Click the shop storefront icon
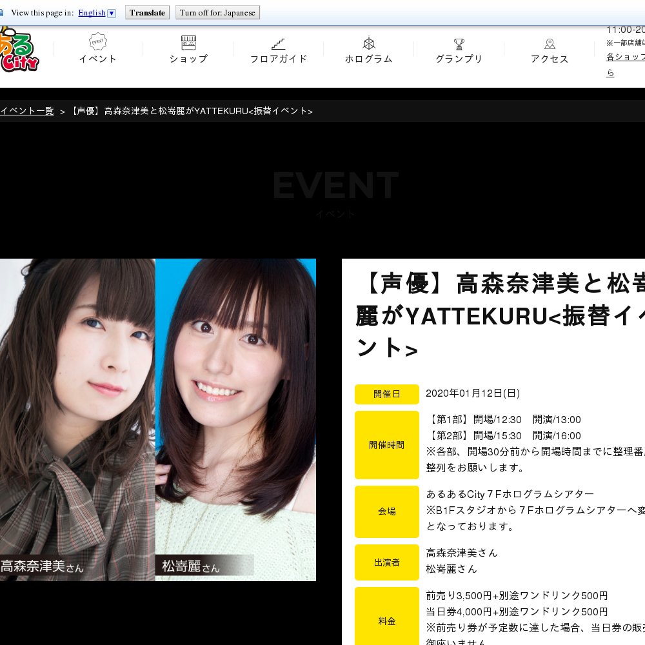 coord(188,43)
